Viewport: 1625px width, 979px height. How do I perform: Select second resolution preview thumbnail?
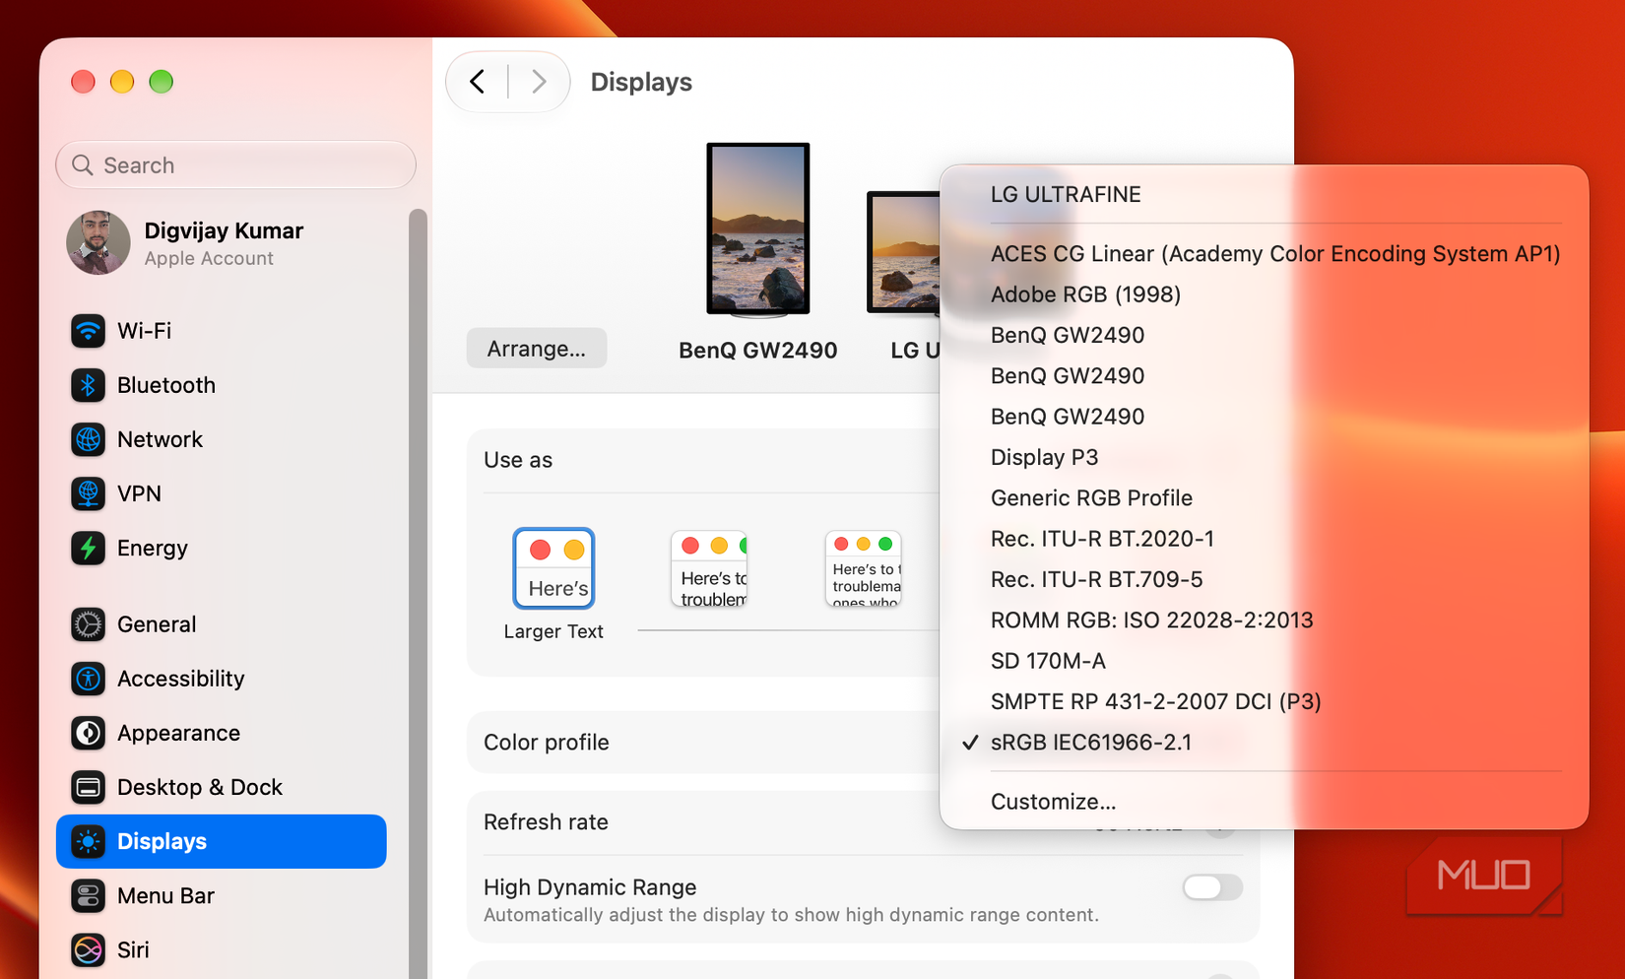(709, 569)
